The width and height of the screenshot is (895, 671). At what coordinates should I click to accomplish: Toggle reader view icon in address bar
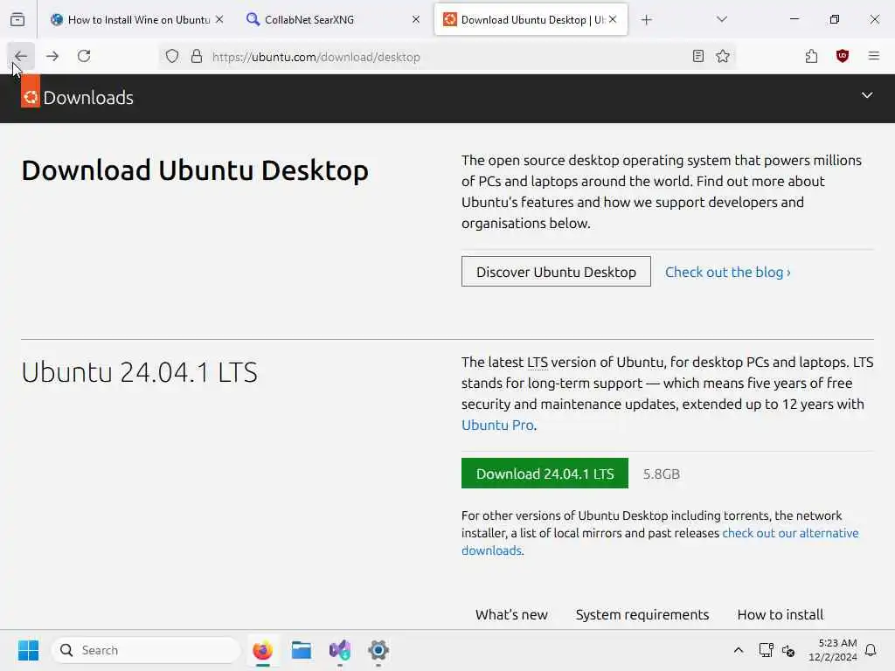[697, 56]
